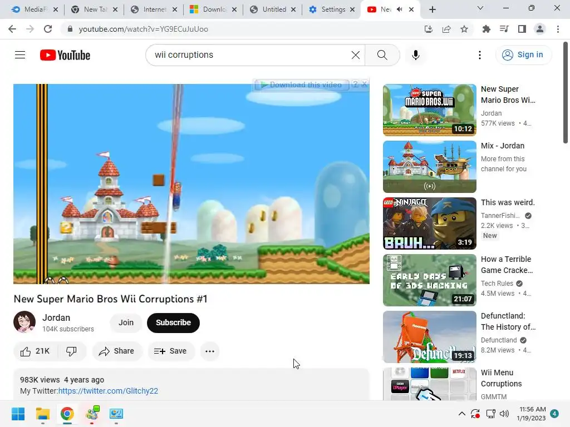
Task: Clear the search box with X icon
Action: point(356,55)
